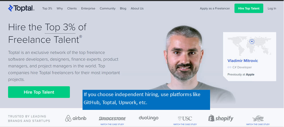This screenshot has width=284, height=127.
Task: Click the large Hire Top Talent button below description
Action: pos(39,92)
